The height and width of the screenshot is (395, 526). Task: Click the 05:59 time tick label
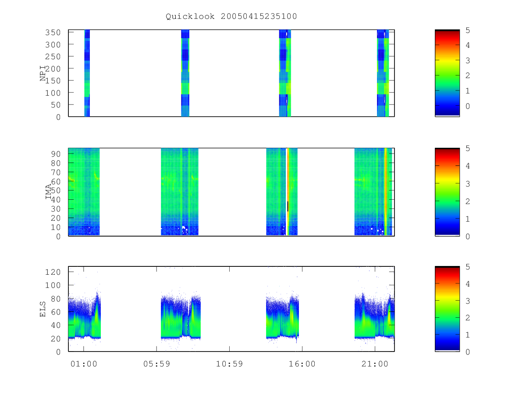(156, 364)
